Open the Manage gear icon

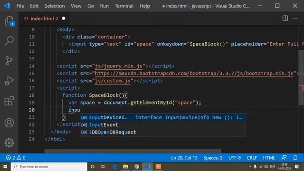[9, 143]
